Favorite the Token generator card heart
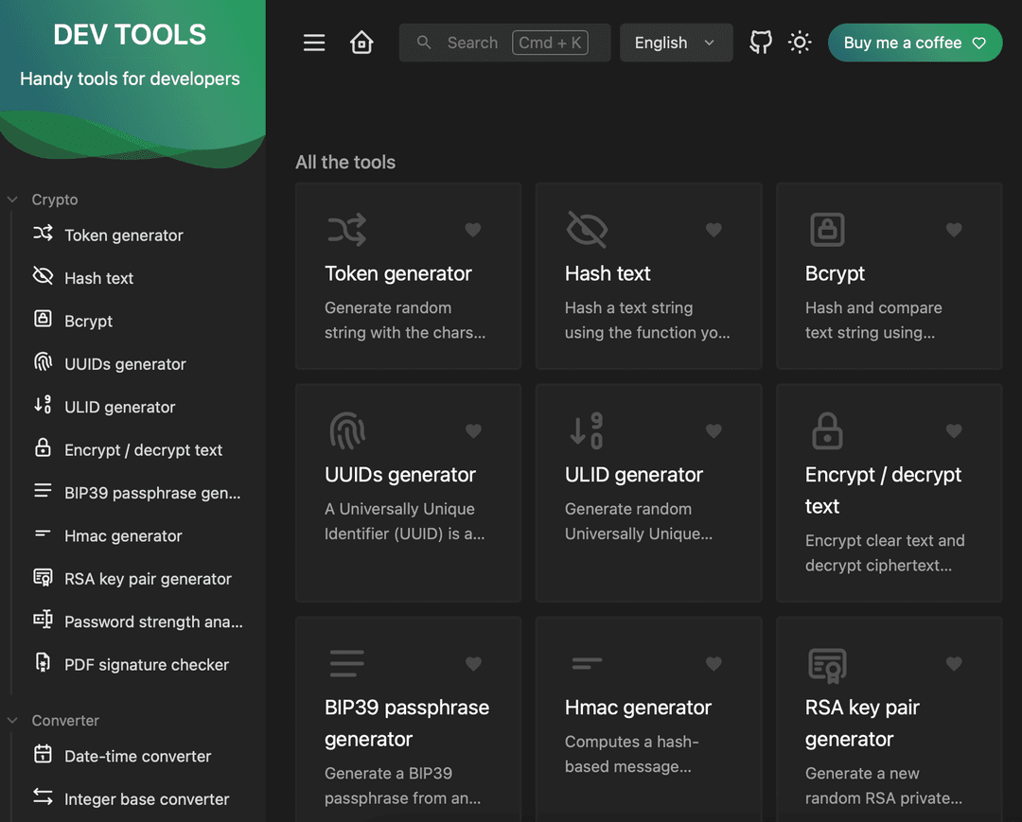The height and width of the screenshot is (822, 1022). point(473,229)
